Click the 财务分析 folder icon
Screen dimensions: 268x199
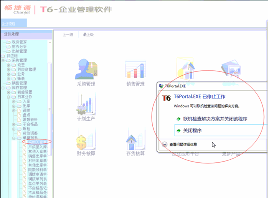click(x=8, y=47)
